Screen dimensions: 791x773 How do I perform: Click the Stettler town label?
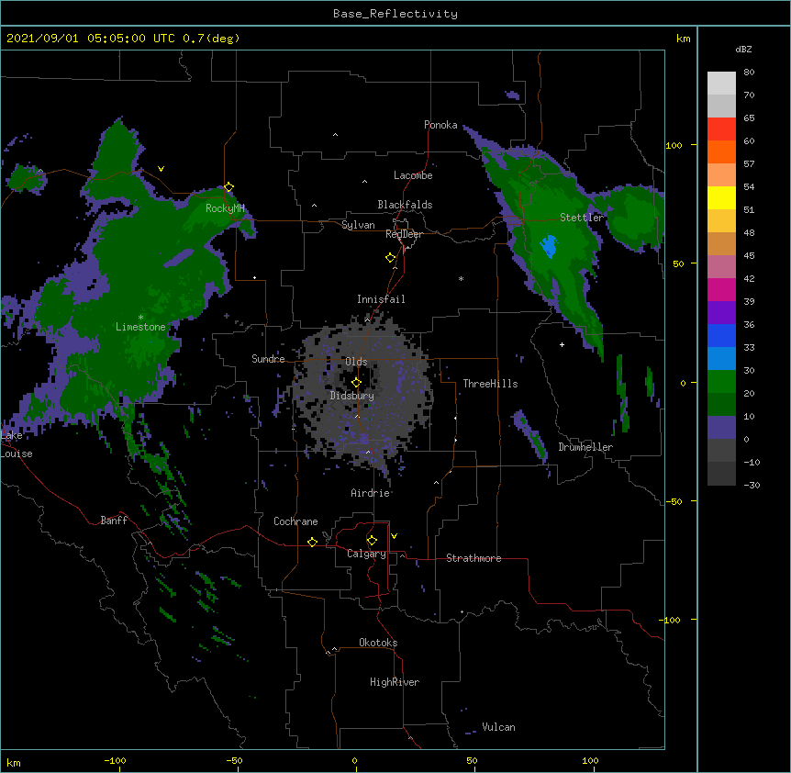(582, 218)
